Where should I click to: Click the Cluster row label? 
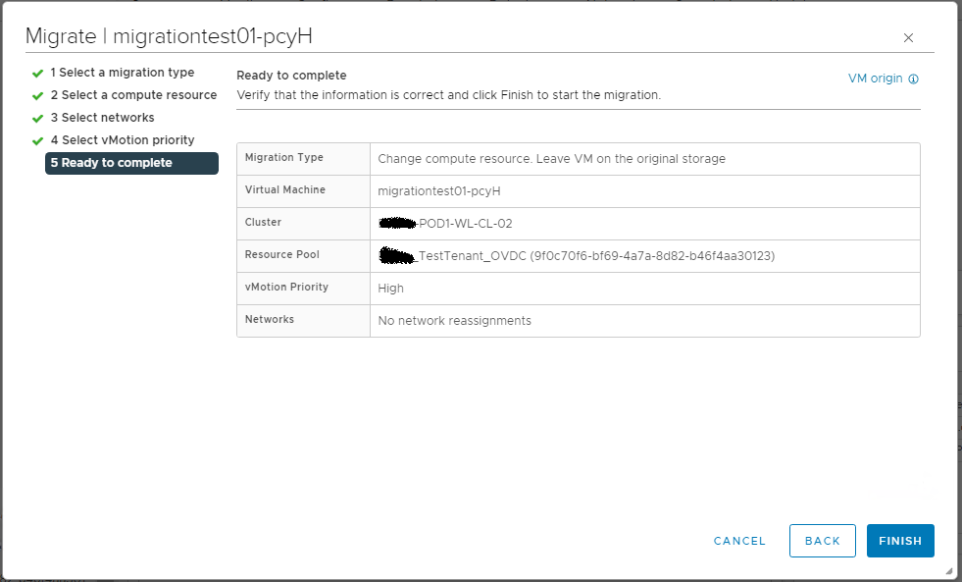(263, 223)
